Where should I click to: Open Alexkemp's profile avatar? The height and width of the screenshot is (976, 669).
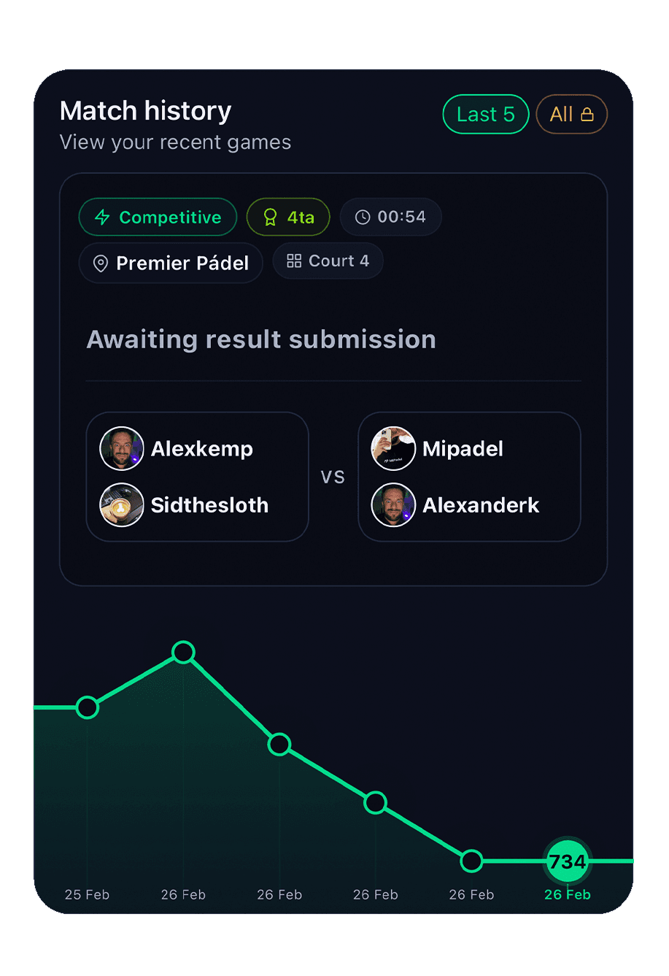pyautogui.click(x=121, y=448)
